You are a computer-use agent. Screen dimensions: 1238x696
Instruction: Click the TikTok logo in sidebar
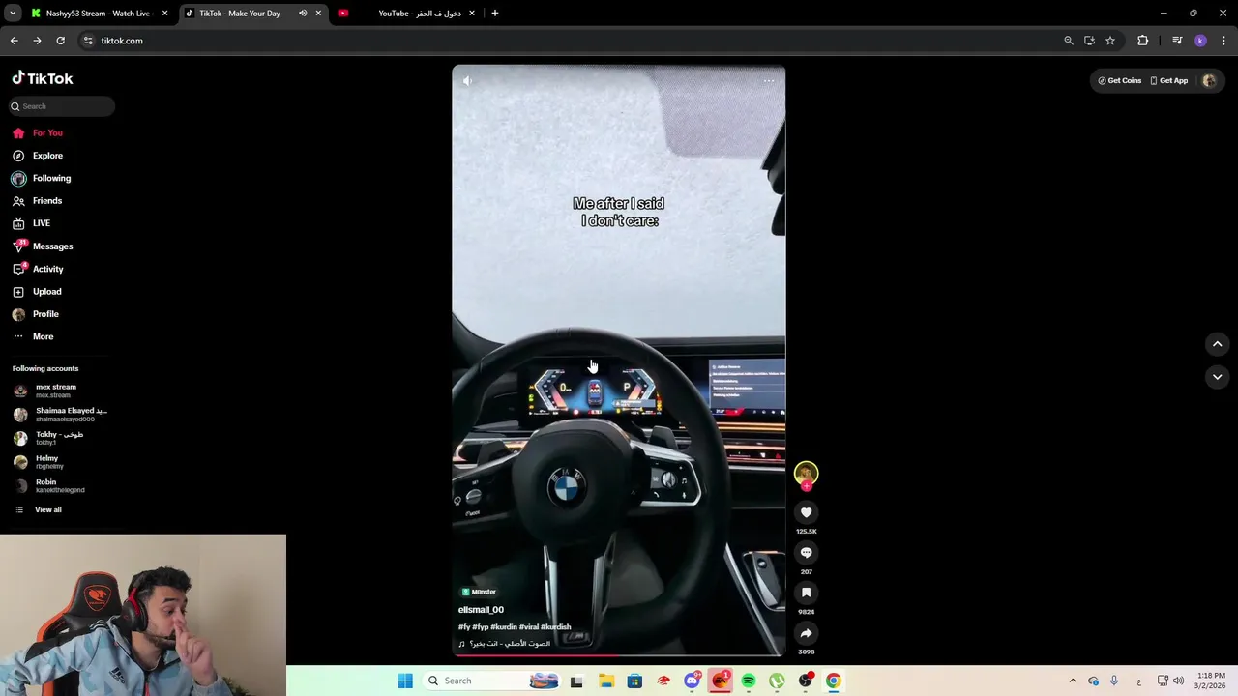coord(43,78)
